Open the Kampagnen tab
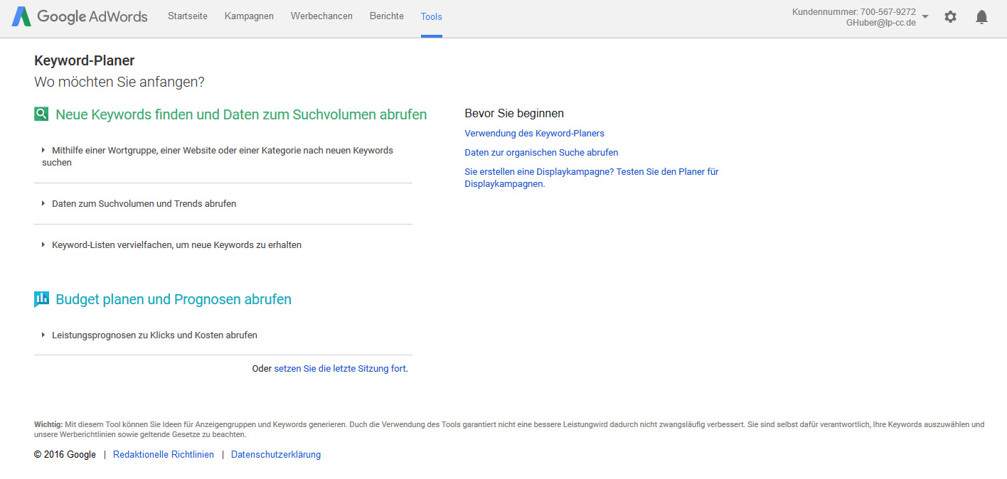The image size is (1007, 479). (x=249, y=16)
